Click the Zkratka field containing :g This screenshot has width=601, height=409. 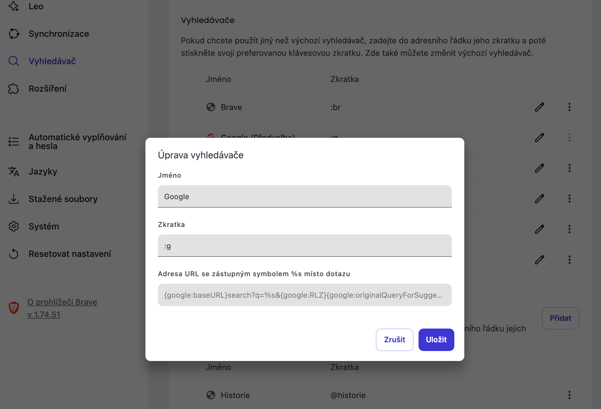point(305,246)
